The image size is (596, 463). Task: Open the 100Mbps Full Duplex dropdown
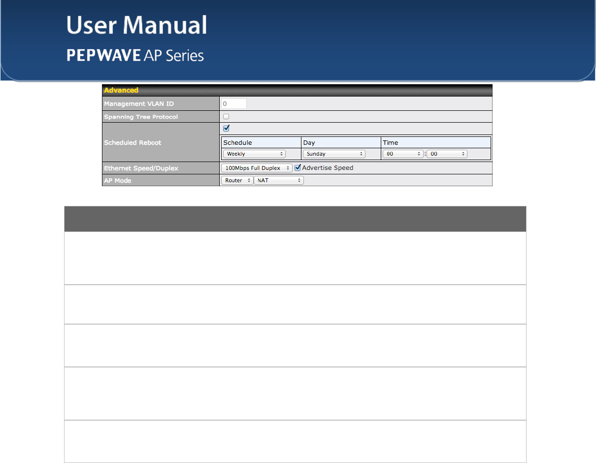tap(257, 168)
